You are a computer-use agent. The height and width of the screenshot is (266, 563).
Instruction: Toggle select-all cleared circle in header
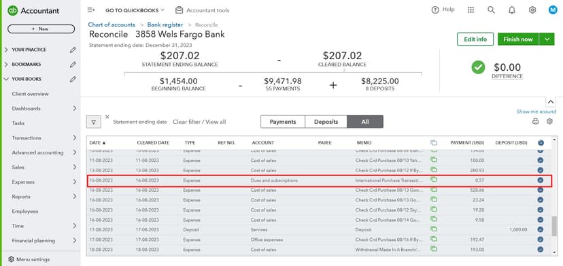tap(541, 143)
